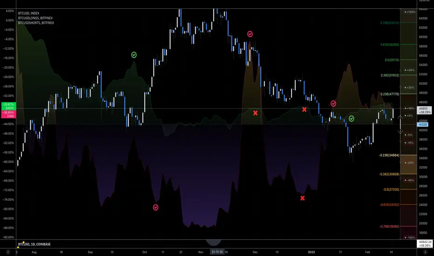Viewport: 434px width, 256px height.
Task: Click the red X at the late-December shorts low
Action: [x=303, y=198]
